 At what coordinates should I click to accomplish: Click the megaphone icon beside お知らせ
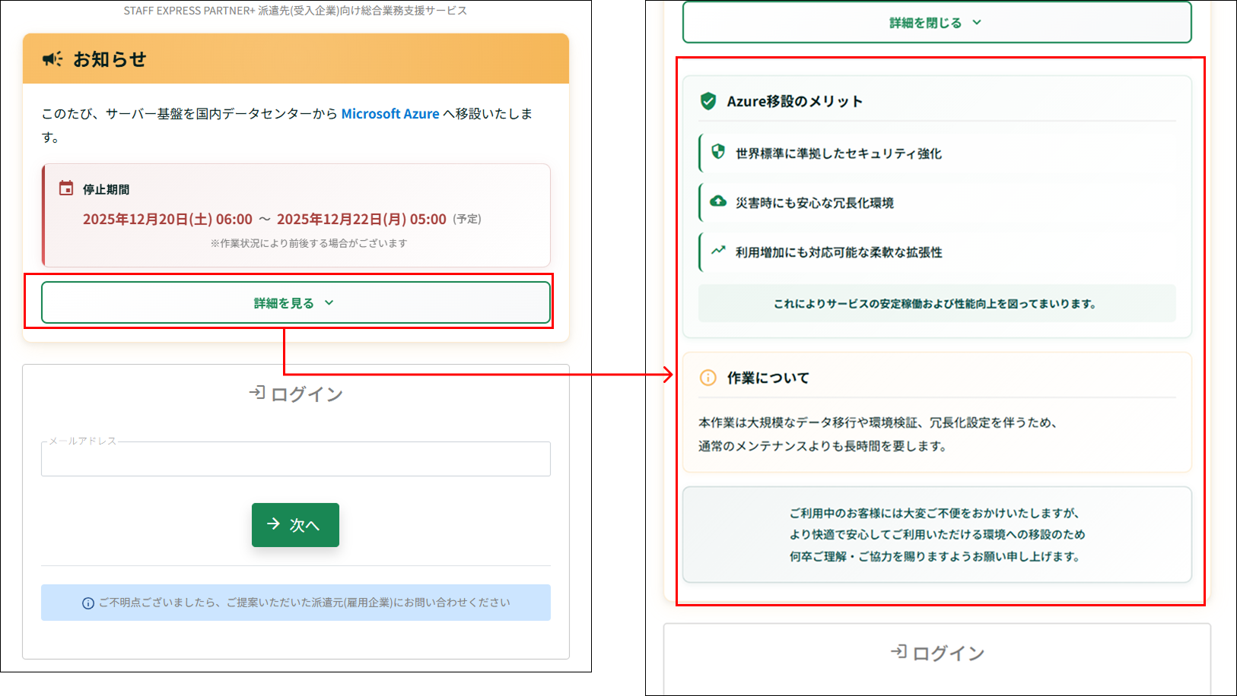click(x=52, y=59)
